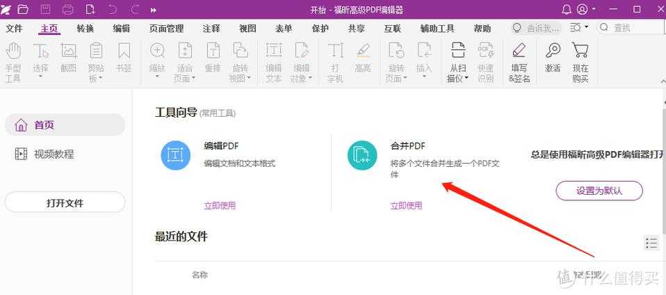Expand the 旋转视图 dropdown arrow
The width and height of the screenshot is (666, 295).
249,78
